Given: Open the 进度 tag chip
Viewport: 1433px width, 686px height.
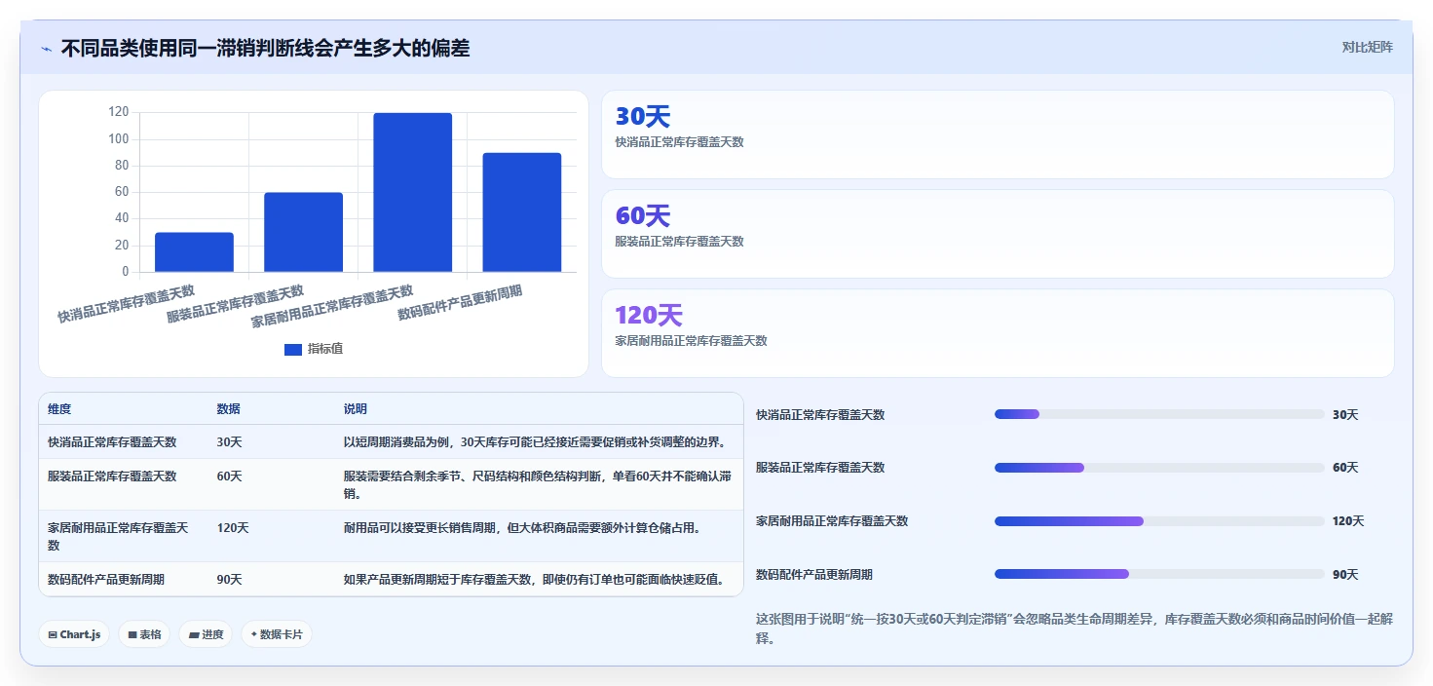Looking at the screenshot, I should [x=206, y=634].
